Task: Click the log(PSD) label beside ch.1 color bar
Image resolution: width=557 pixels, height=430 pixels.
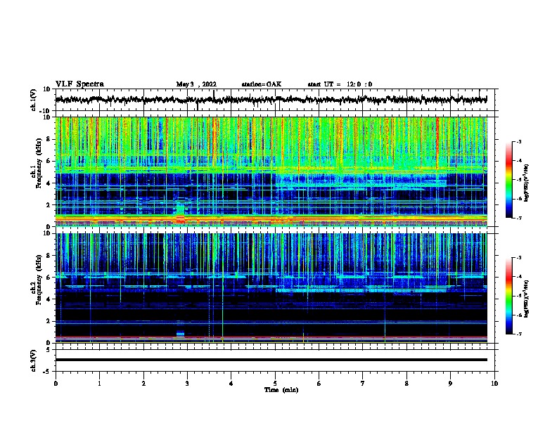Action: [527, 183]
